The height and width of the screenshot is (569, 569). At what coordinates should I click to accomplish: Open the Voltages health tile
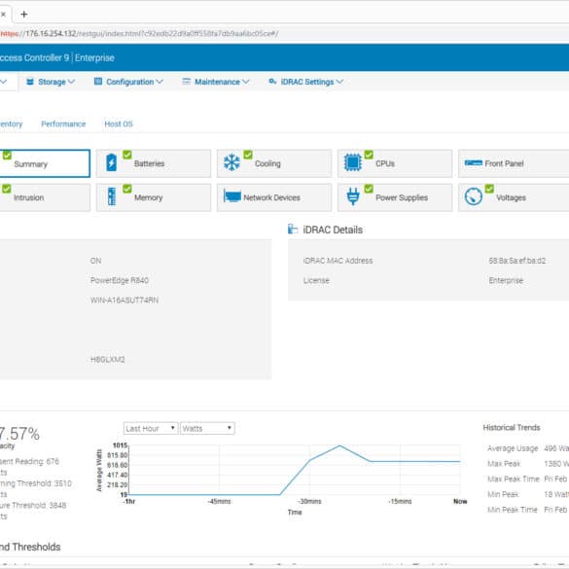click(x=514, y=197)
